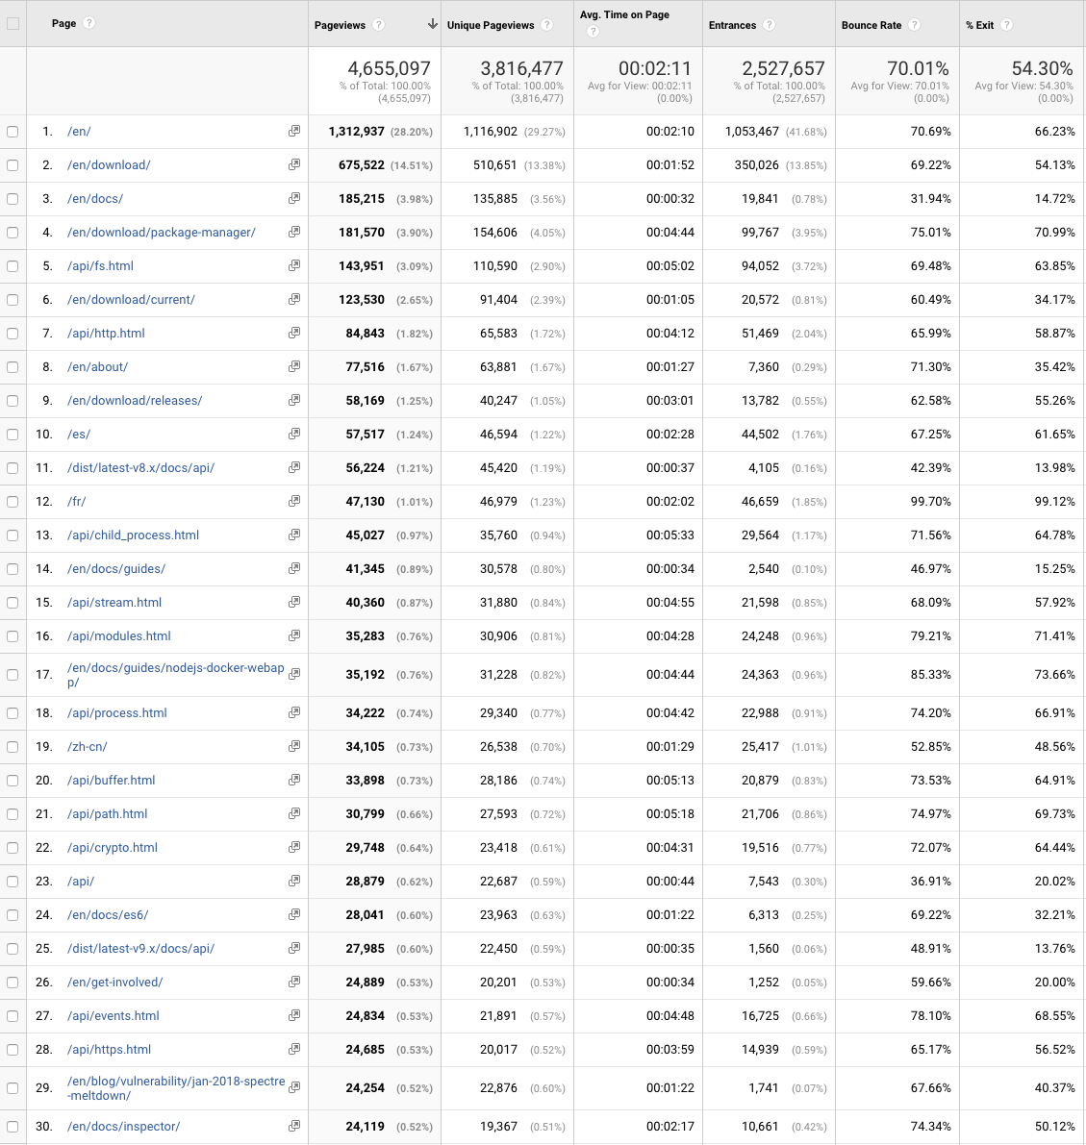The height and width of the screenshot is (1145, 1086).
Task: Click overall bounce rate 70.01%
Action: (x=918, y=68)
